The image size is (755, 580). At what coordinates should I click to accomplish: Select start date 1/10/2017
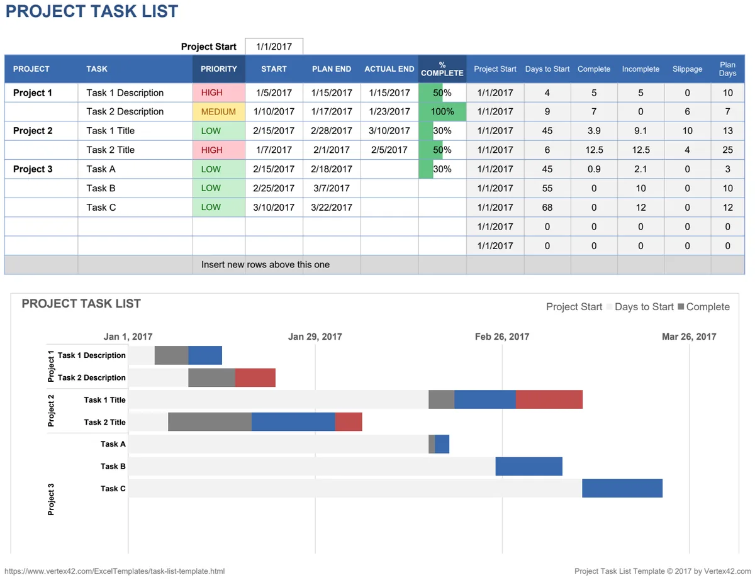coord(274,112)
